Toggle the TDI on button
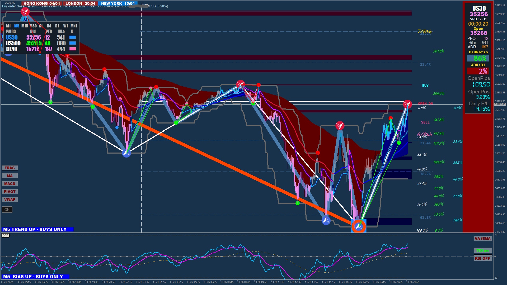The image size is (507, 285). coord(482,250)
